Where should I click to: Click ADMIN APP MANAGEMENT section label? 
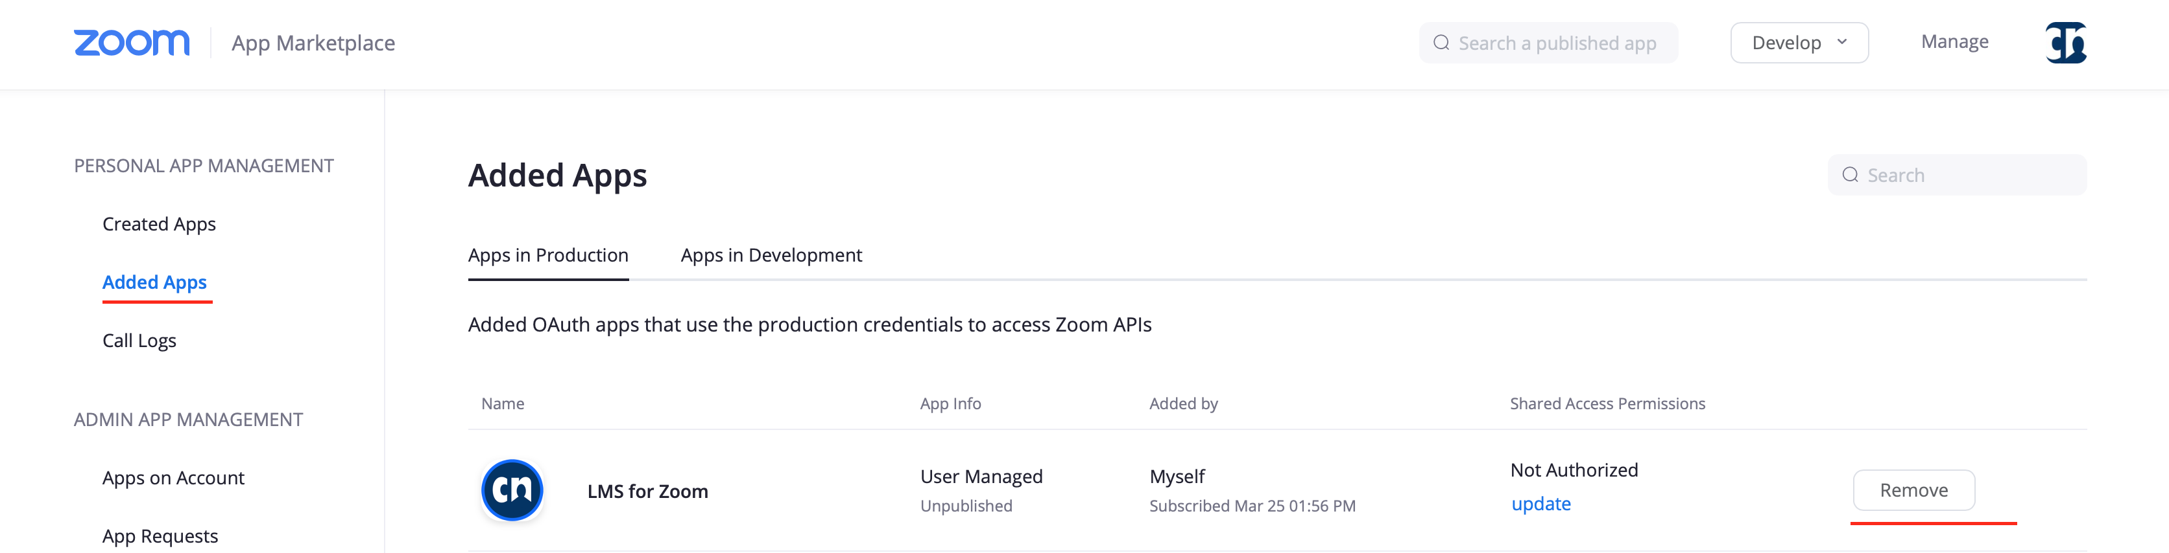tap(187, 420)
